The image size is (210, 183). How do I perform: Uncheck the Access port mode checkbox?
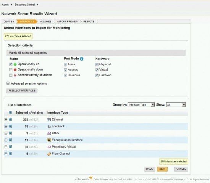(x=65, y=70)
